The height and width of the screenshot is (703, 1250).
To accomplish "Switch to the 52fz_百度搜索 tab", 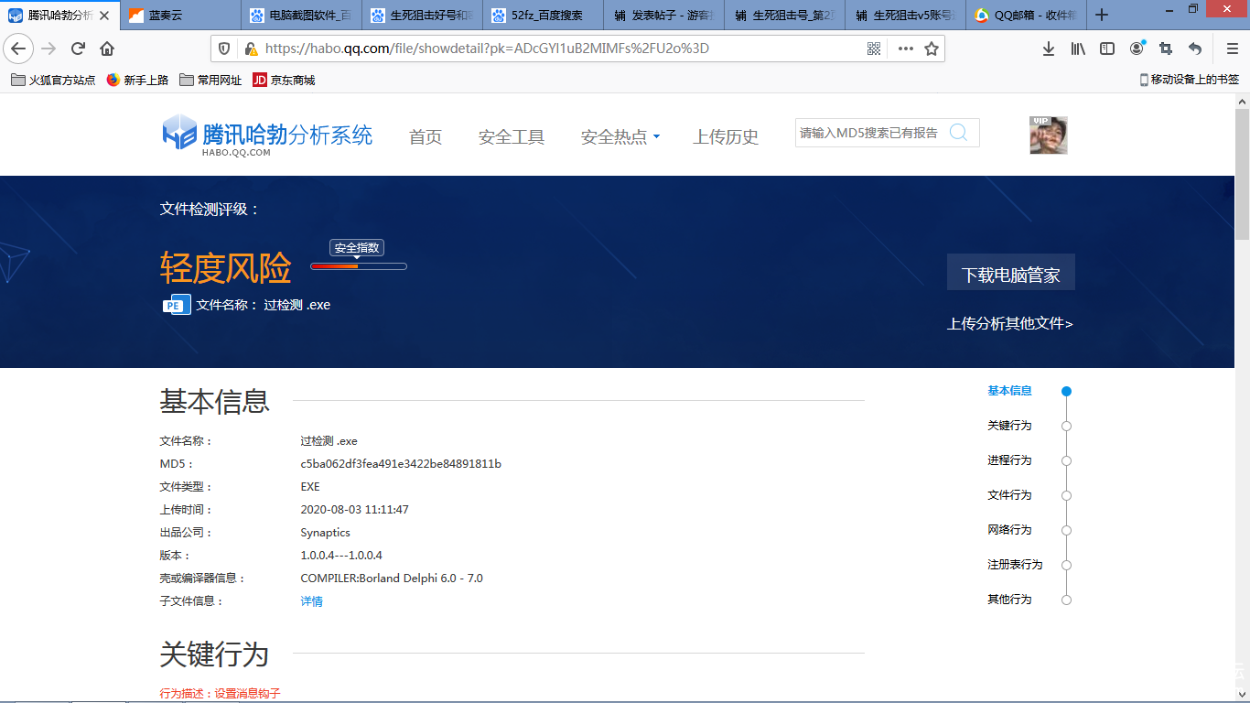I will [543, 15].
